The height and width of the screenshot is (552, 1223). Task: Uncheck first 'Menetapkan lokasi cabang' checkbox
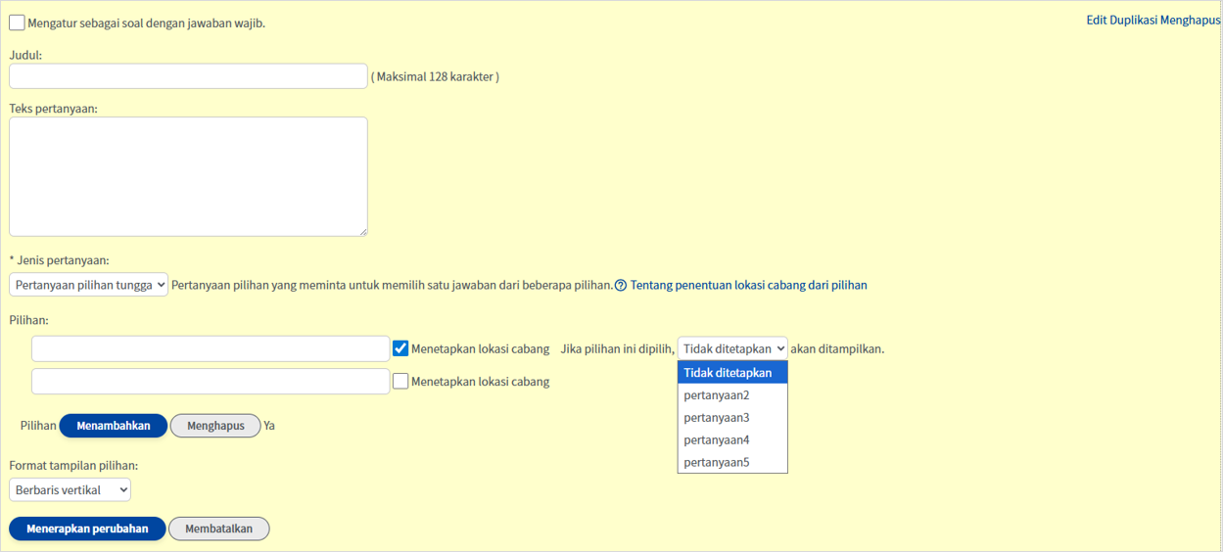tap(400, 348)
